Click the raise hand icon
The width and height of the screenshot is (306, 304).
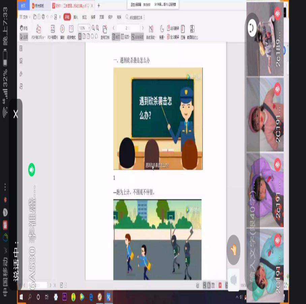(234, 250)
